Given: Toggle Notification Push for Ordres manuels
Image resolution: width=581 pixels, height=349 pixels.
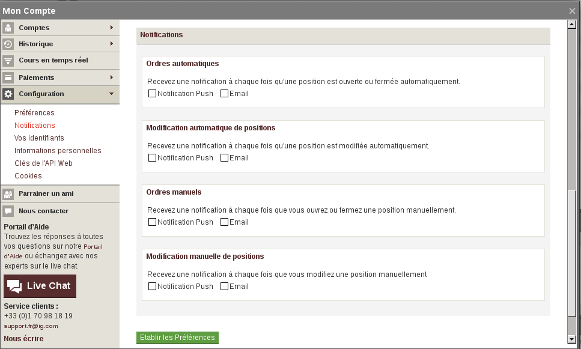Looking at the screenshot, I should pyautogui.click(x=152, y=222).
